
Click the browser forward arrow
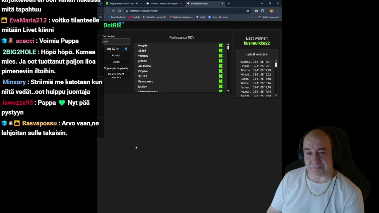click(107, 11)
